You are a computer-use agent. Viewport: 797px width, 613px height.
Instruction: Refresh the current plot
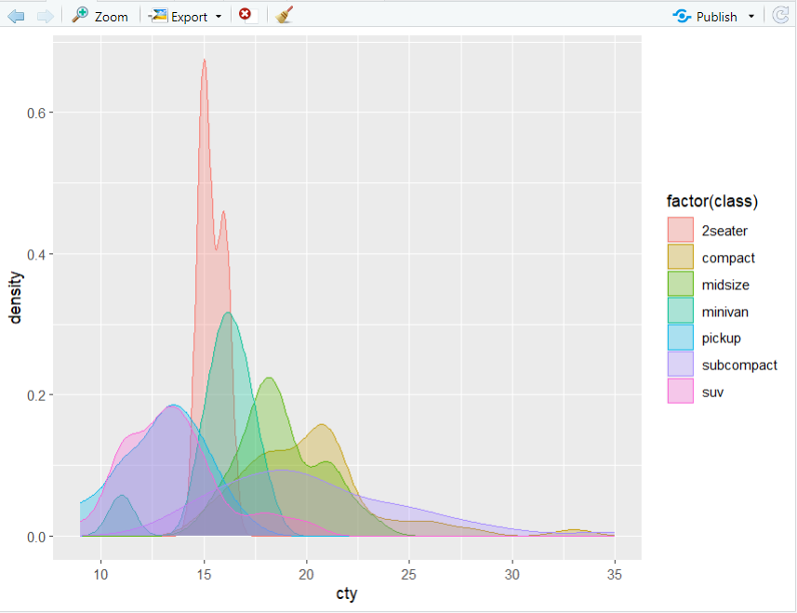pyautogui.click(x=781, y=16)
